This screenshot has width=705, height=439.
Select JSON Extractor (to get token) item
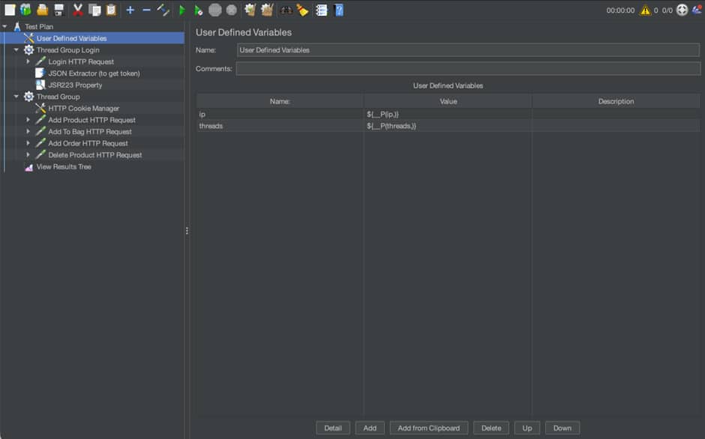click(x=94, y=73)
